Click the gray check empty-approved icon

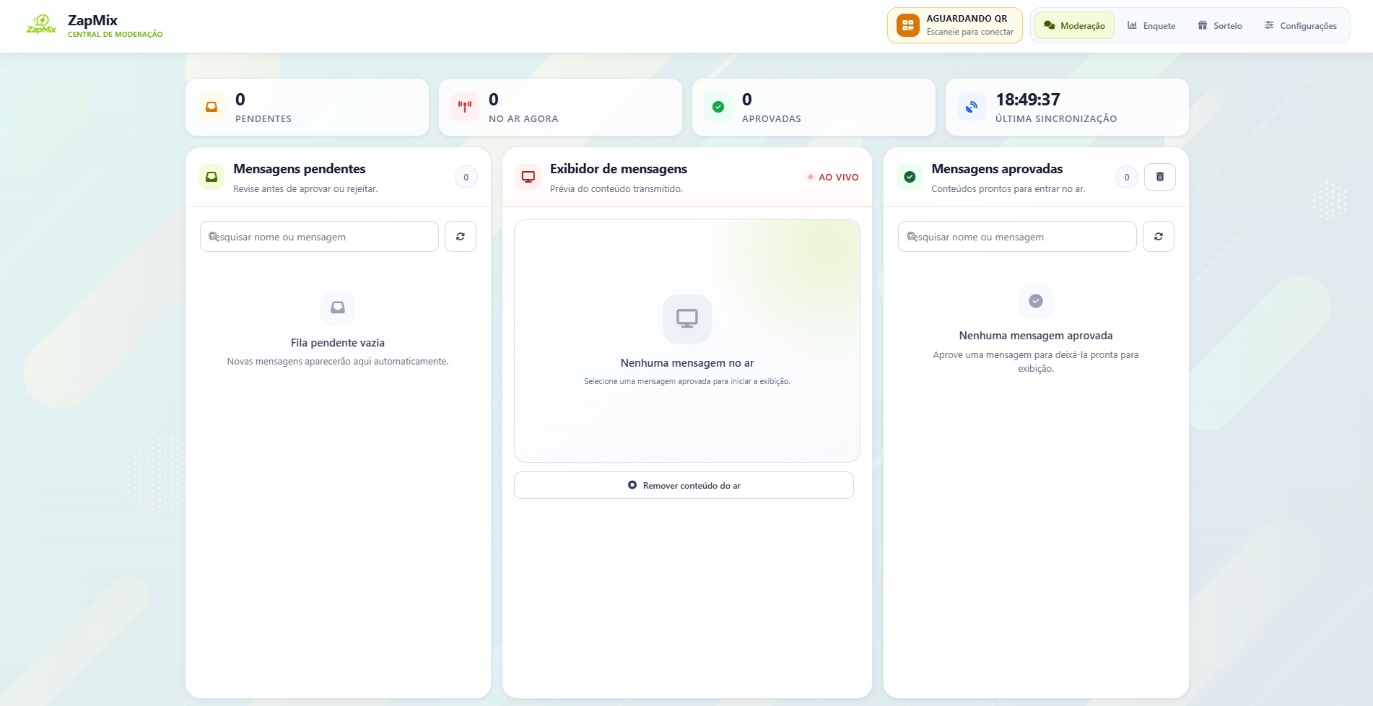click(1036, 300)
